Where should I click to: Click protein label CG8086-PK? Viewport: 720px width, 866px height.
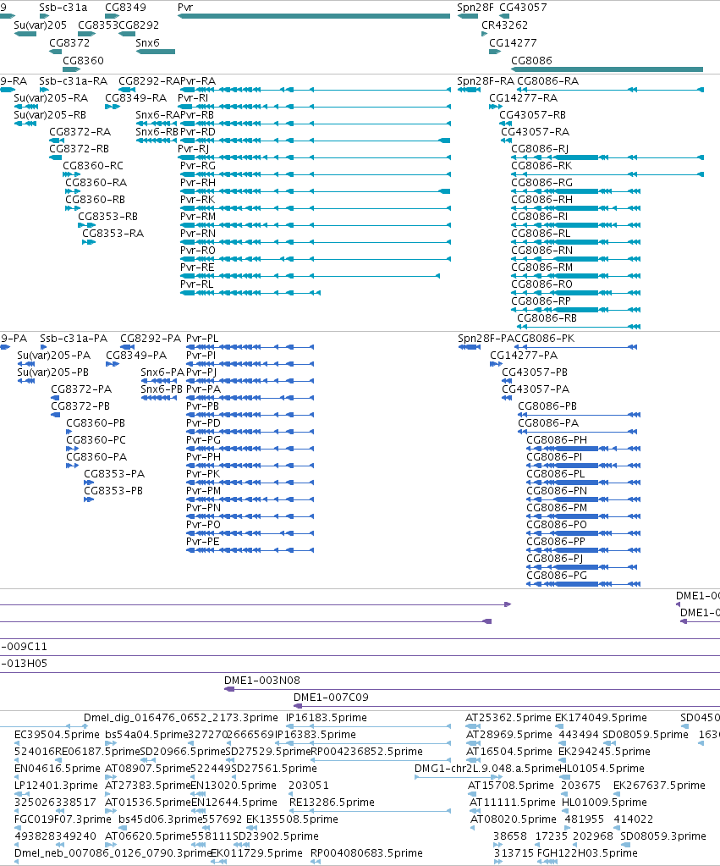544,338
